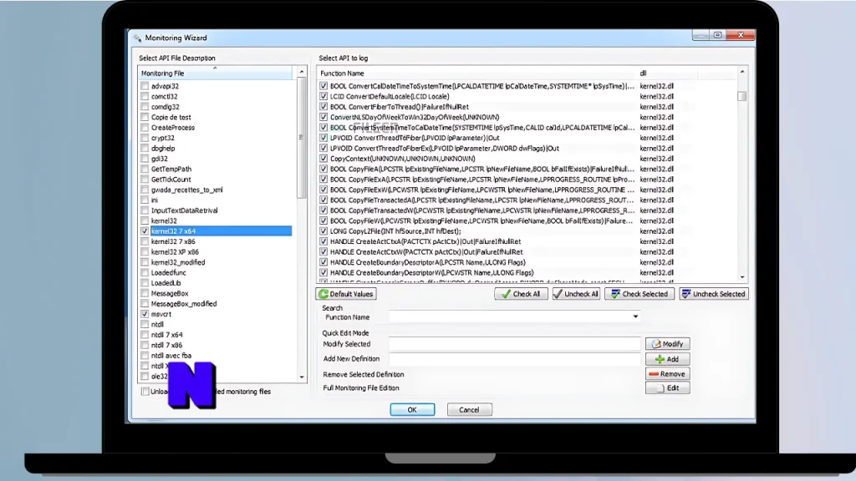Select the Copie de test row
Screen dimensions: 856x481
pos(216,117)
